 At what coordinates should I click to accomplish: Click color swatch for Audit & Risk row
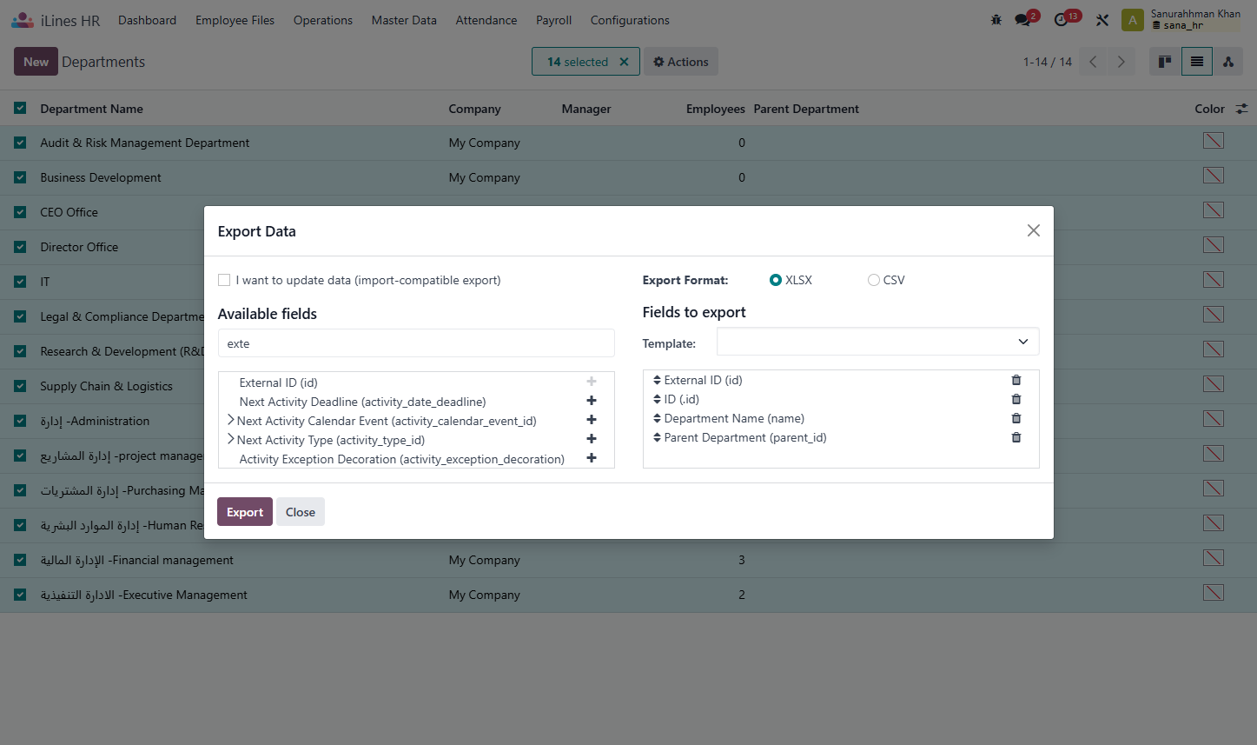click(1214, 141)
